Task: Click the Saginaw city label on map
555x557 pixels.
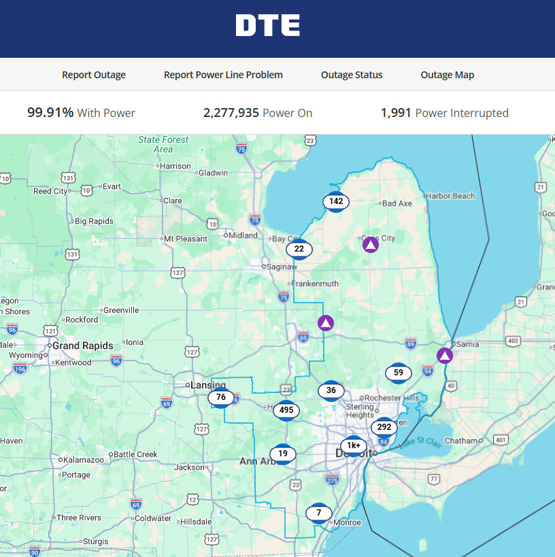Action: tap(282, 267)
